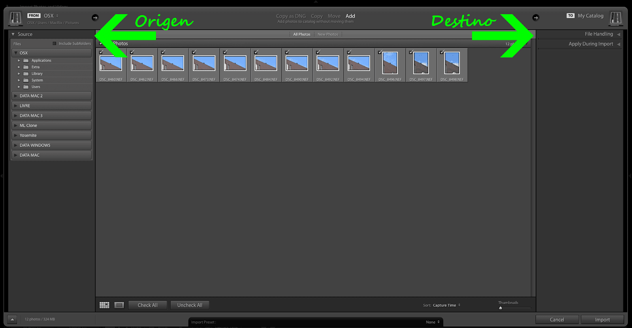Click the Import button
Viewport: 632px width, 328px height.
click(602, 320)
